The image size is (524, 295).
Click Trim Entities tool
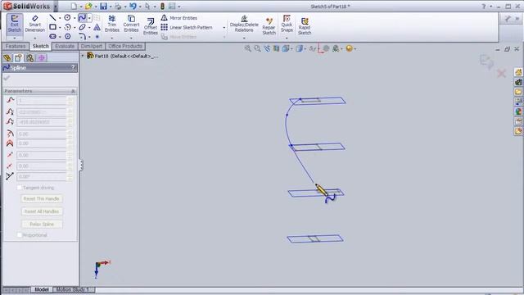coord(112,24)
